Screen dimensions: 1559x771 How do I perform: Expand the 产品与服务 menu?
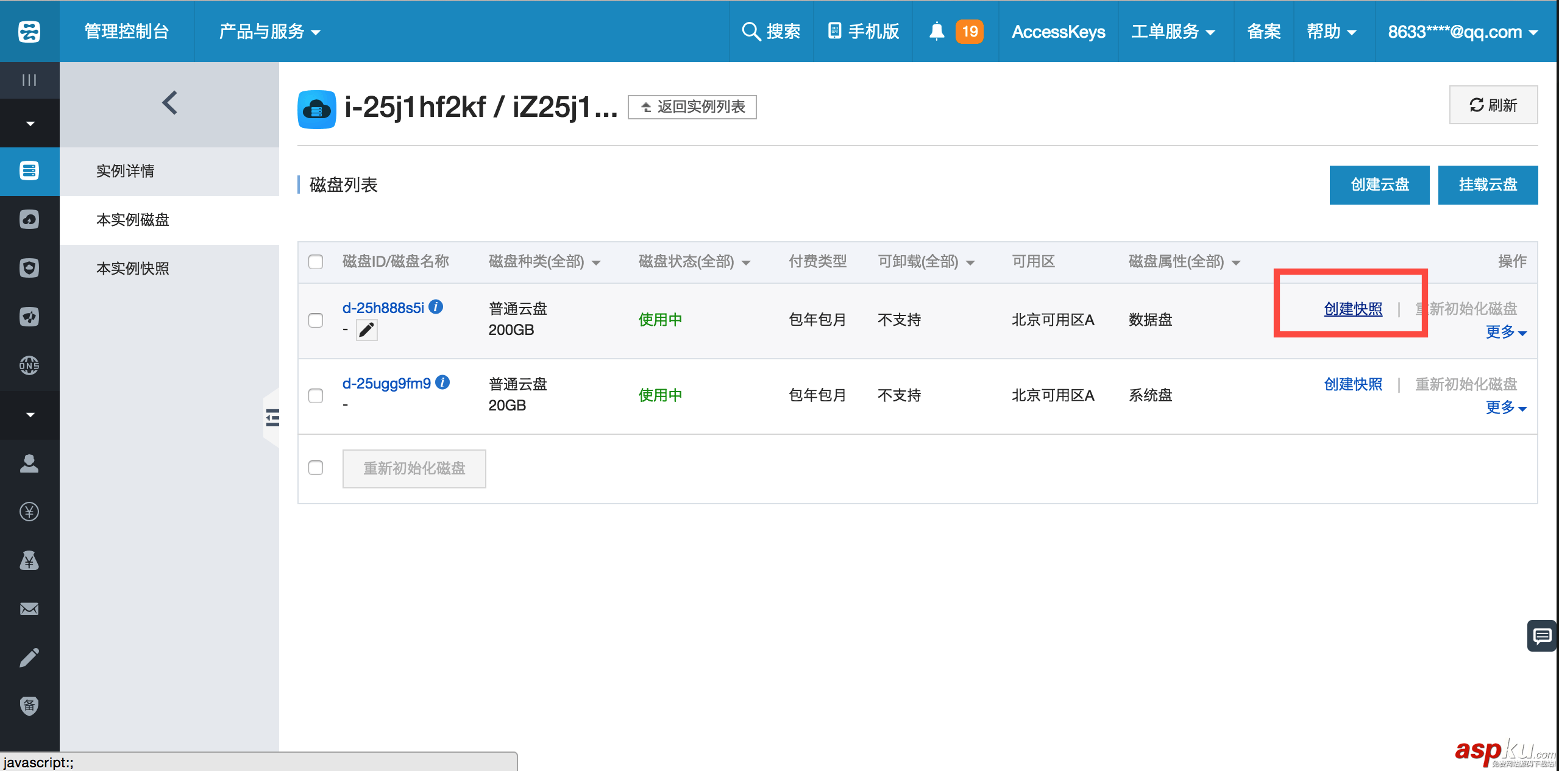click(269, 31)
